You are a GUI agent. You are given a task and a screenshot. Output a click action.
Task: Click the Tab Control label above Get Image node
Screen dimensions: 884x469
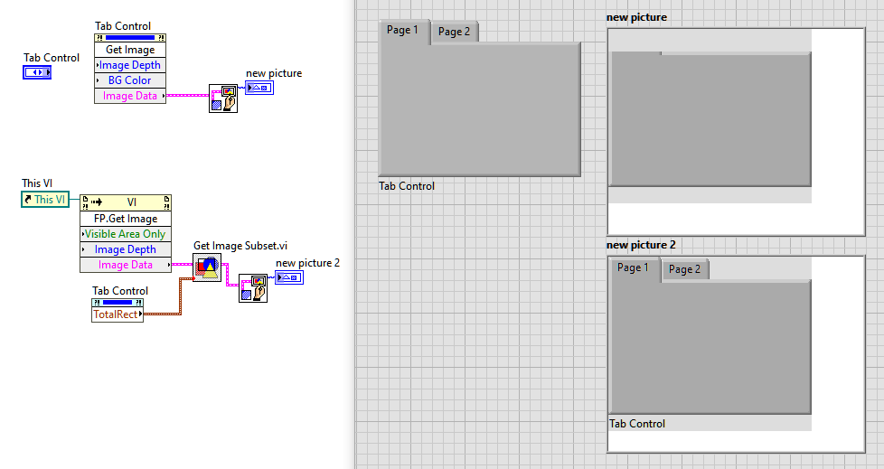[123, 26]
